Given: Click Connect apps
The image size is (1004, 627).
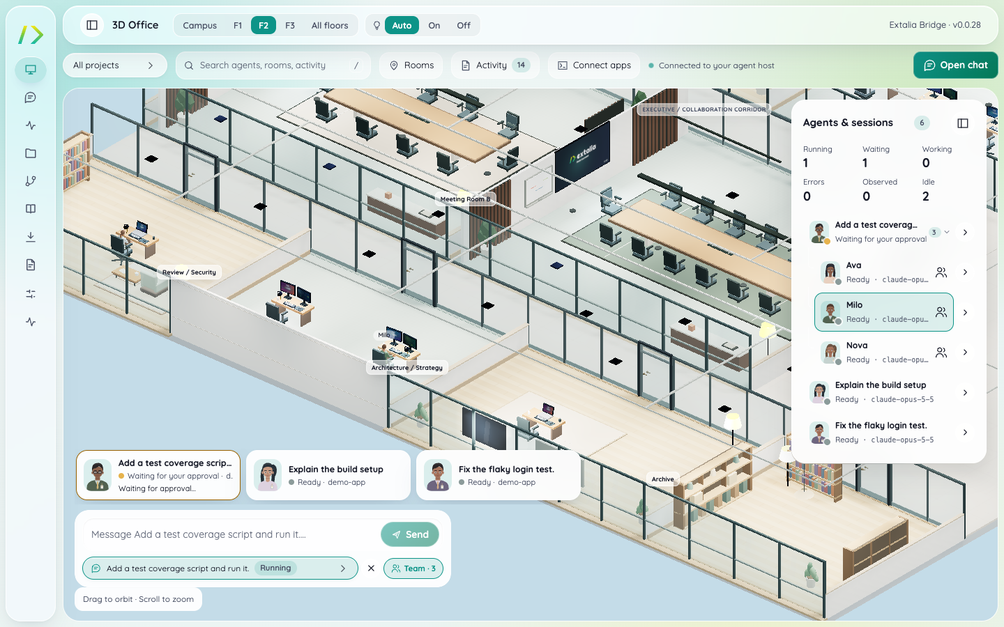Looking at the screenshot, I should [594, 65].
